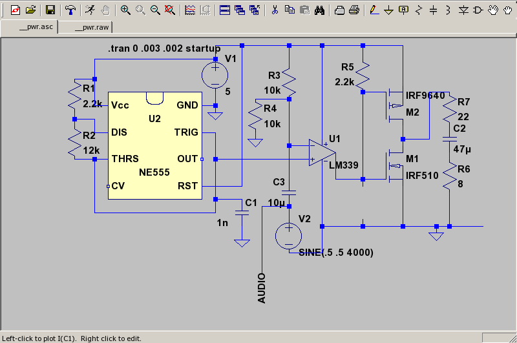Select the Cut scissors tool
Screen dimensions: 517x343
pyautogui.click(x=275, y=10)
